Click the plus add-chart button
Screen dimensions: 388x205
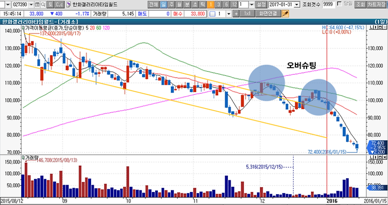[236, 13]
